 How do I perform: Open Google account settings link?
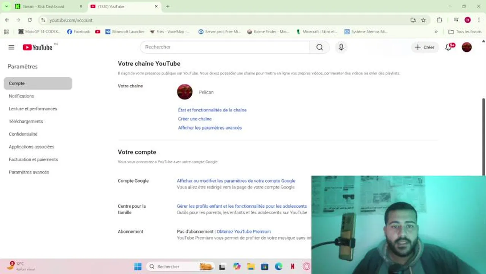tap(236, 181)
